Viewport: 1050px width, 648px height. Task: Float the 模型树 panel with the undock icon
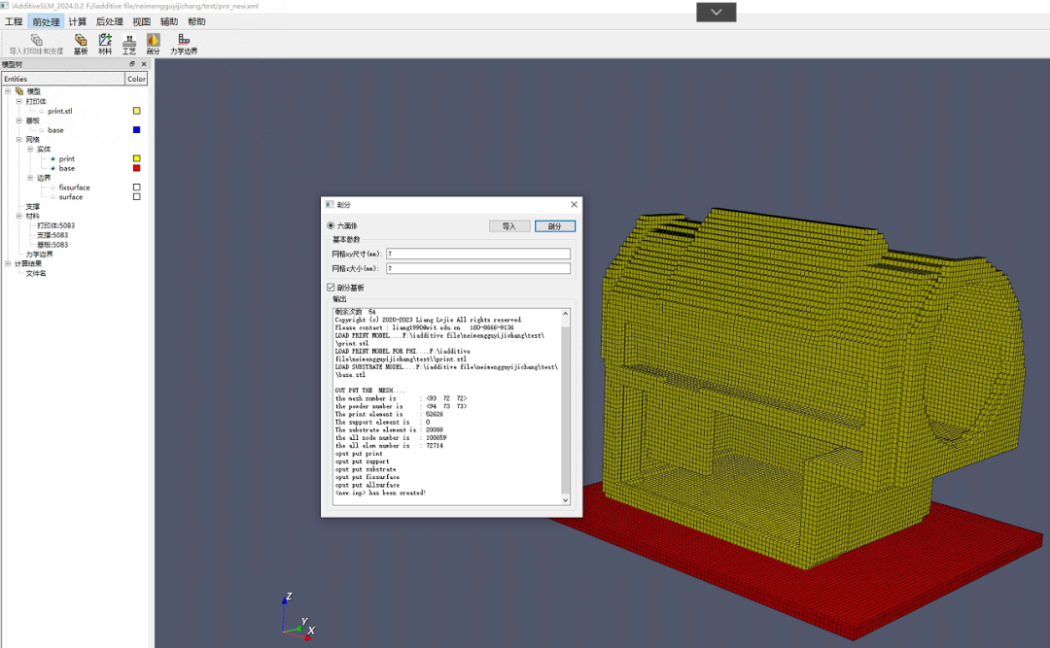point(132,64)
